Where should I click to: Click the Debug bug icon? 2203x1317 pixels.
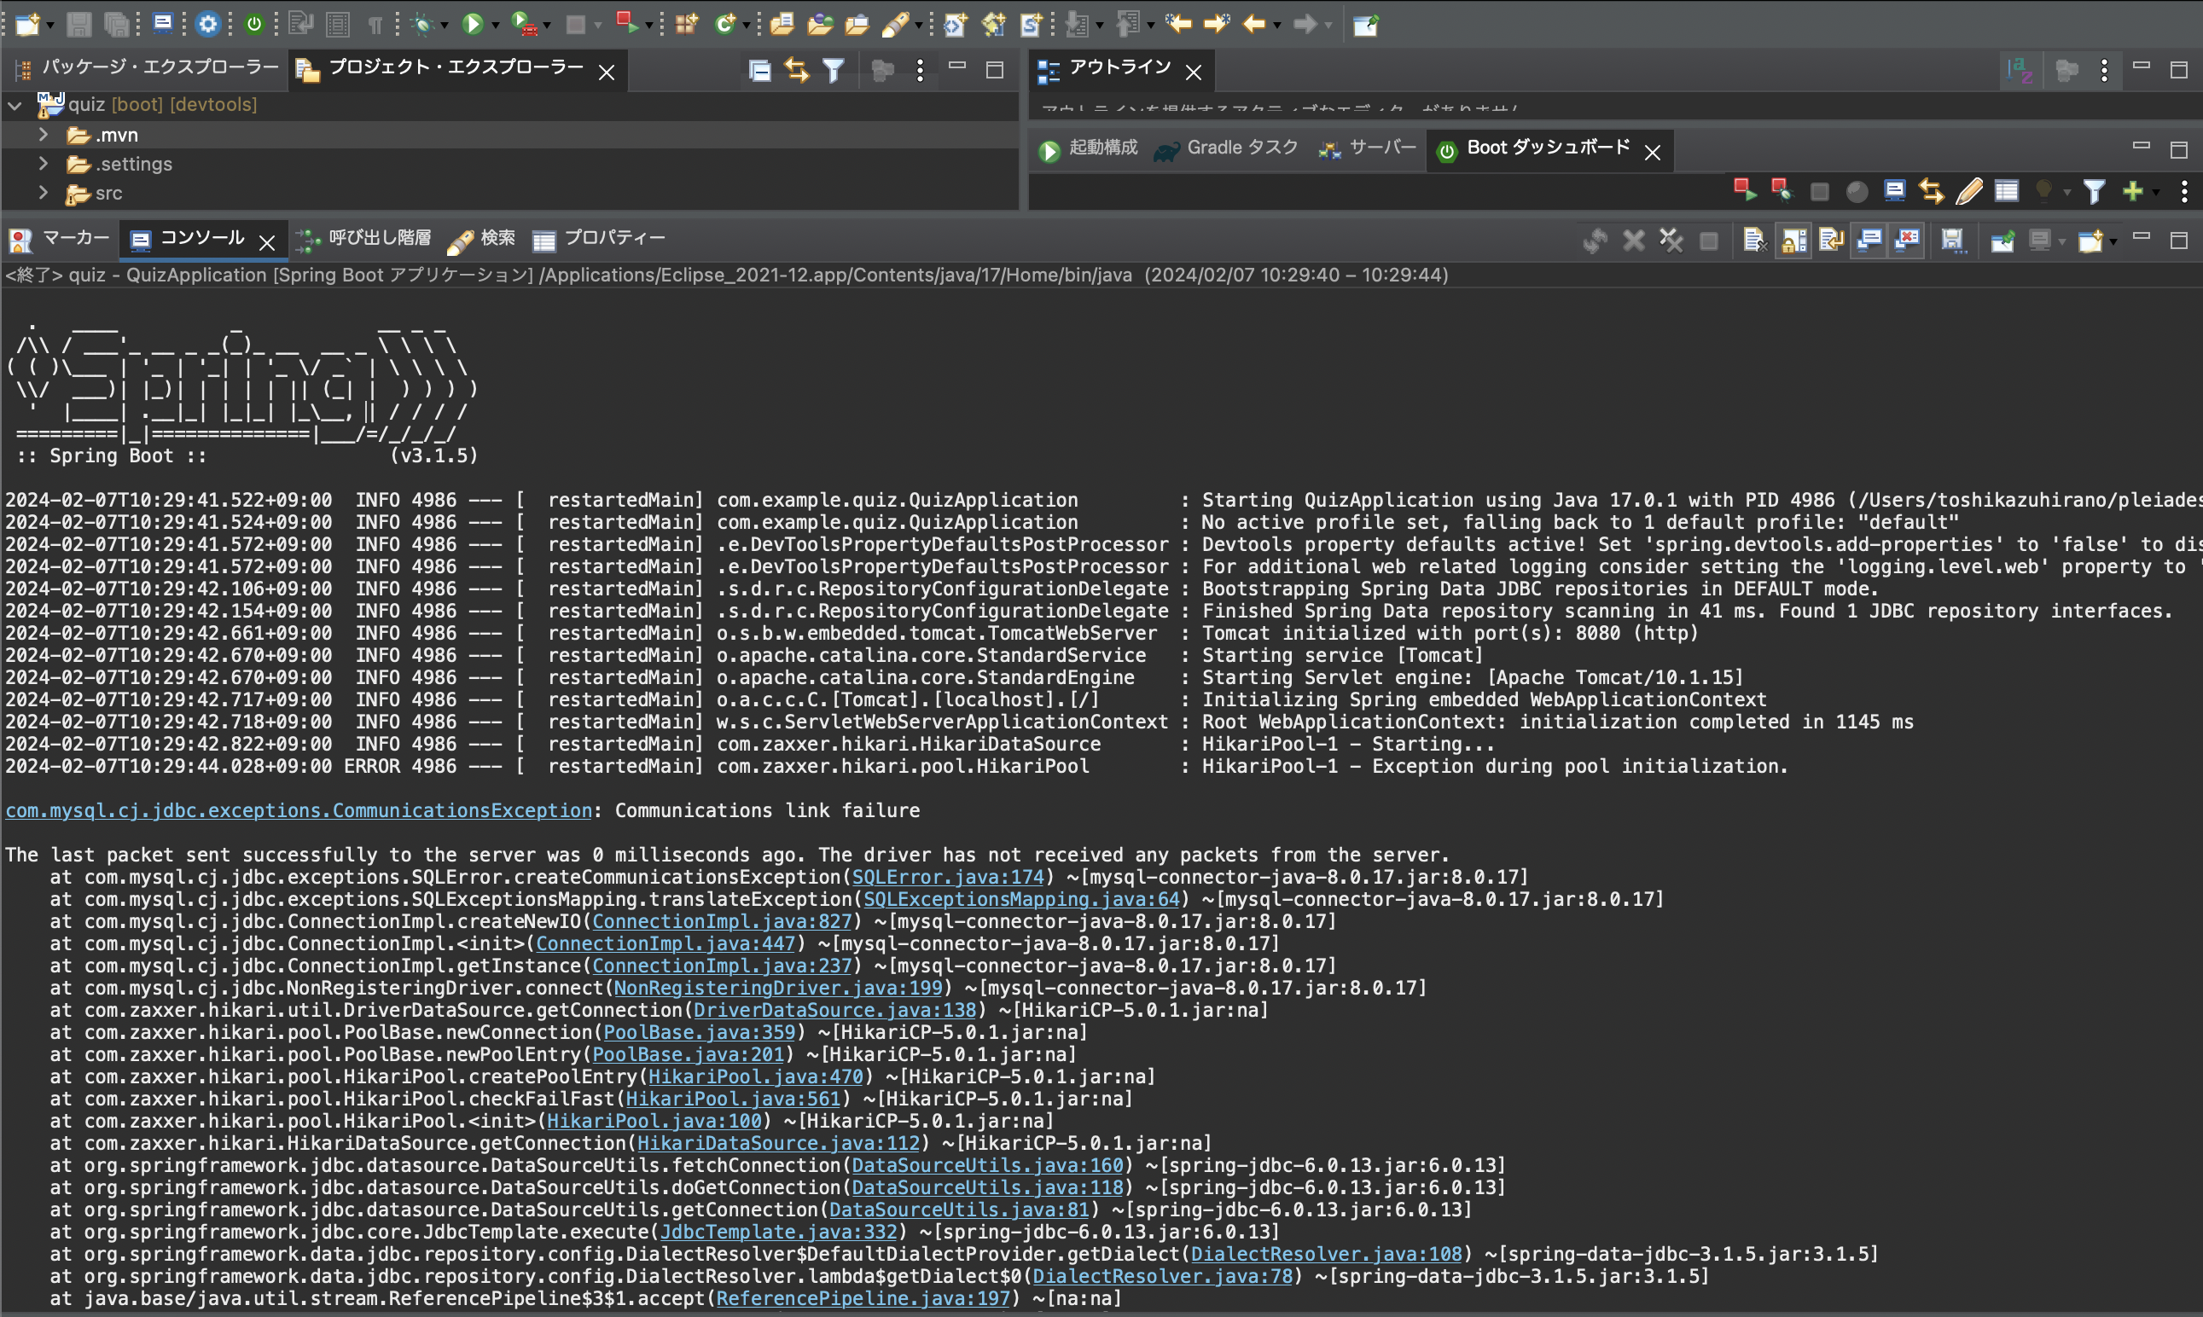coord(423,24)
